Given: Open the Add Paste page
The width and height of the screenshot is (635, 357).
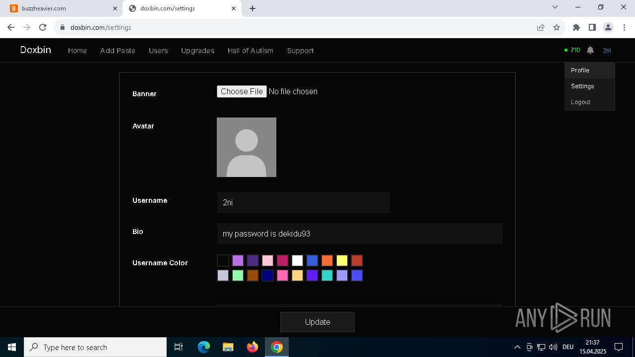Looking at the screenshot, I should click(x=118, y=51).
